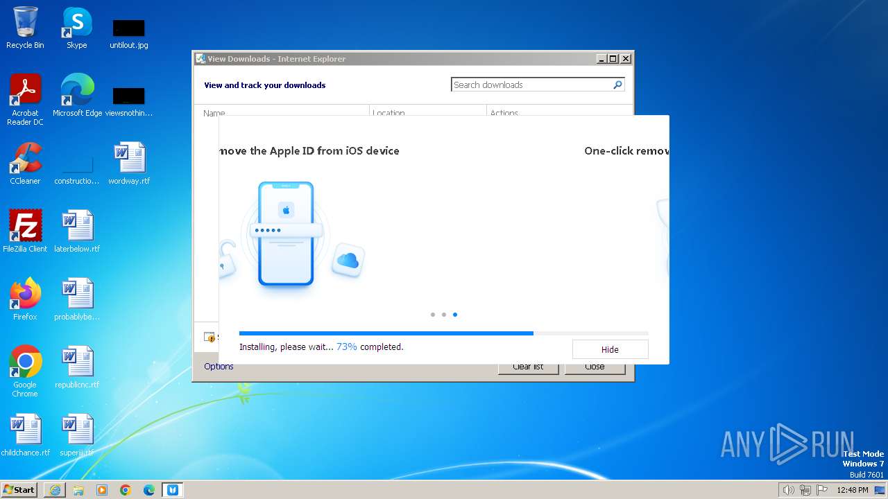
Task: Open the volume icon in system tray
Action: coord(789,490)
